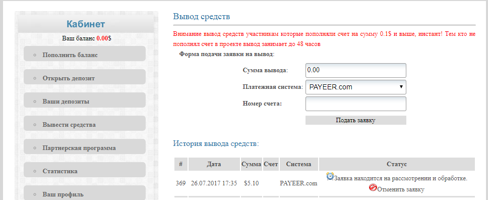This screenshot has width=488, height=200.
Task: Click the Система column header
Action: tap(299, 164)
